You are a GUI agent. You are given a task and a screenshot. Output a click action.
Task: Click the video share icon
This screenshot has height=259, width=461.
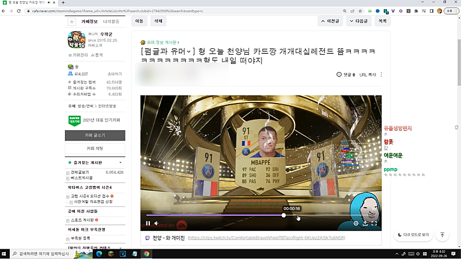pyautogui.click(x=365, y=223)
